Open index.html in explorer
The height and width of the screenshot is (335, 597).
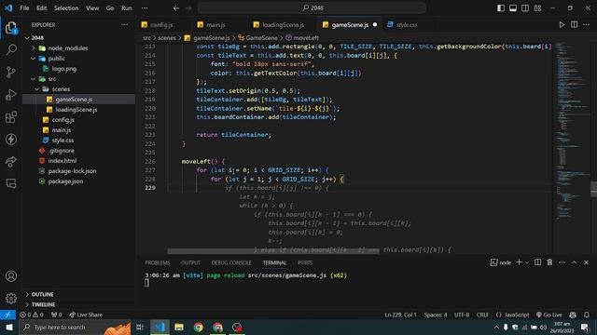pyautogui.click(x=62, y=161)
